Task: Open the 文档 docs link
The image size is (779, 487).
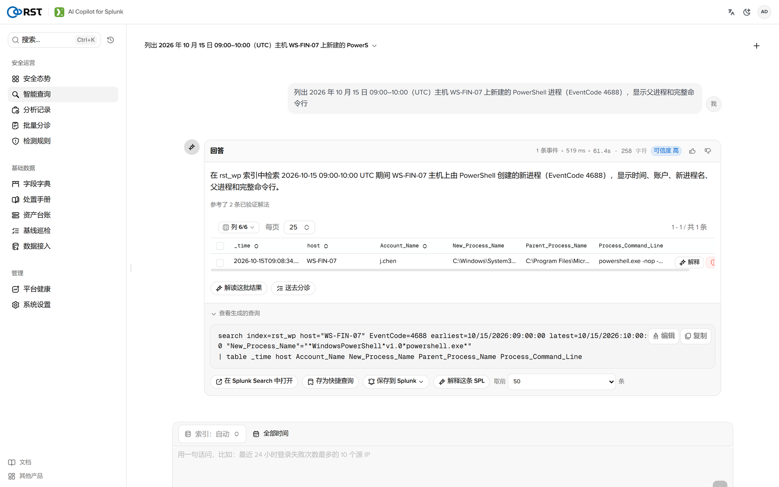Action: click(20, 462)
